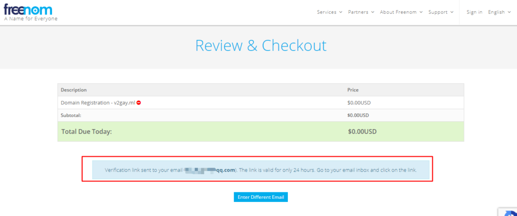This screenshot has height=216, width=517.
Task: Select the Price column header
Action: pyautogui.click(x=353, y=90)
